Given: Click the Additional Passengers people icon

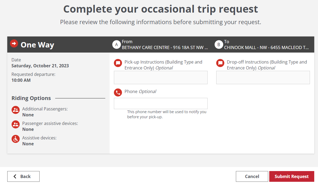Looking at the screenshot, I should pos(16,110).
